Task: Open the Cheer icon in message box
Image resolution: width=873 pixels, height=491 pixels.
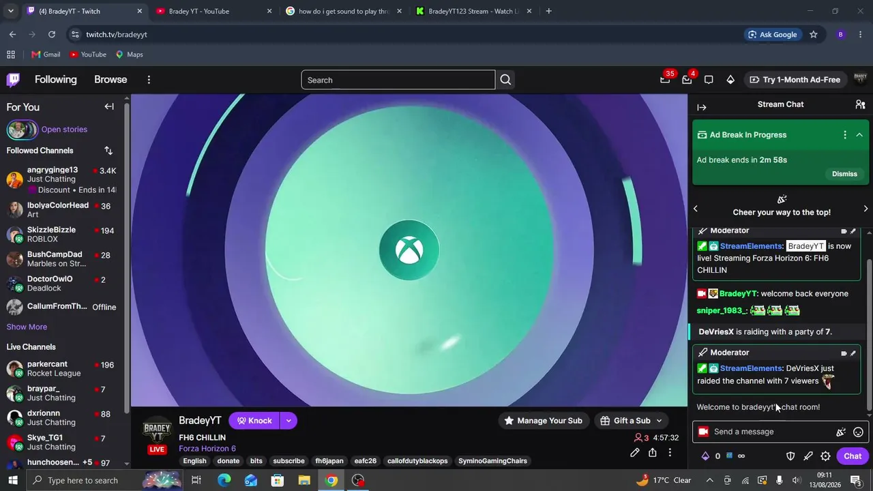Action: (841, 432)
